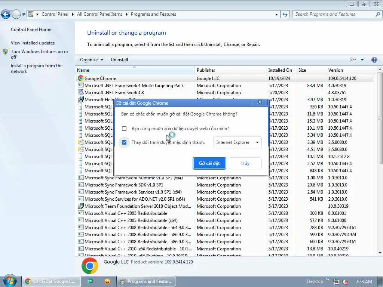This screenshot has width=383, height=287.
Task: Sort by the Name column header
Action: tap(134, 70)
